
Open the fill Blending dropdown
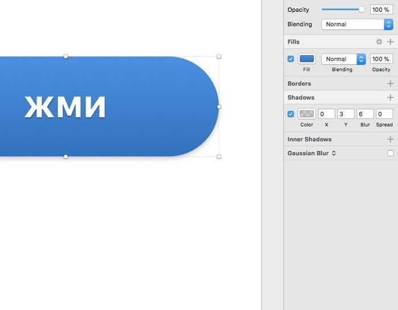(343, 59)
